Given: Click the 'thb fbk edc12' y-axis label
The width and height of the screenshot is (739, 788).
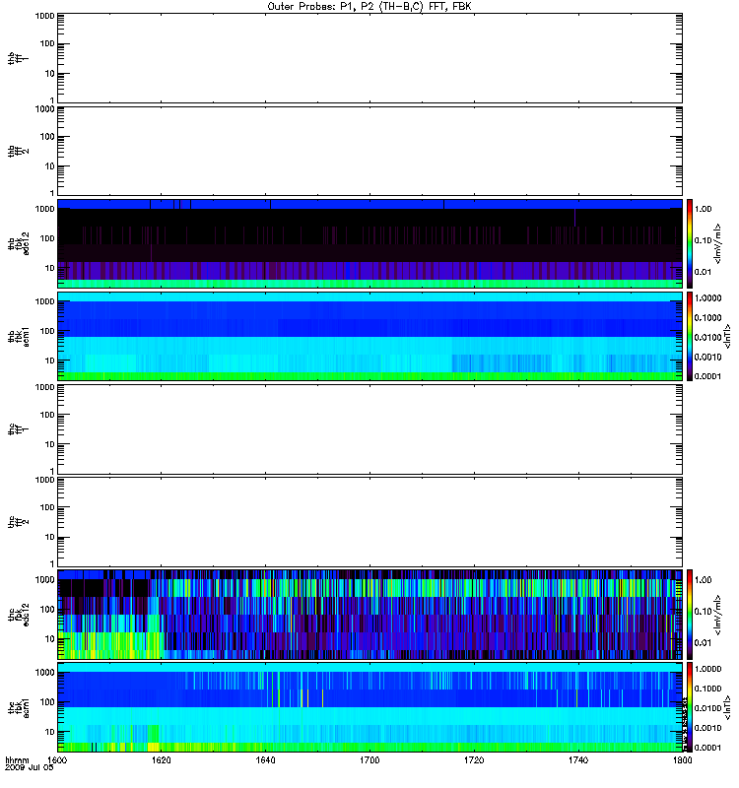Looking at the screenshot, I should [19, 243].
